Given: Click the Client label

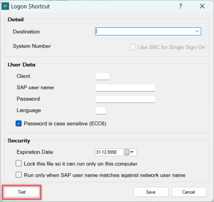Looking at the screenshot, I should point(23,76).
